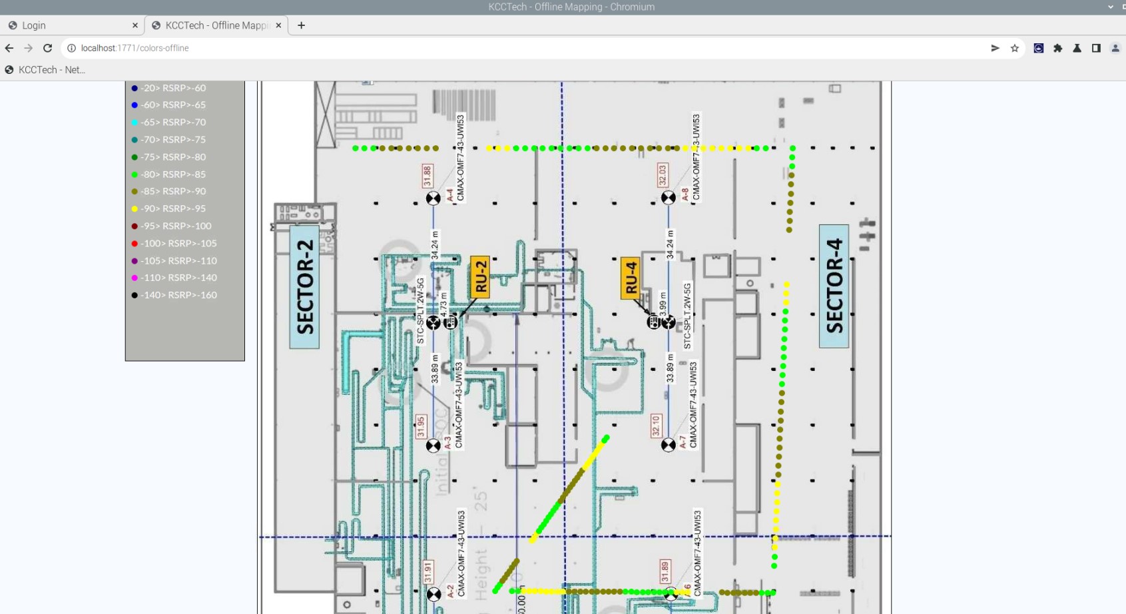This screenshot has height=614, width=1126.
Task: Click the 32.03 value label
Action: point(663,176)
